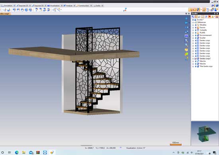Image resolution: width=219 pixels, height=155 pixels.
Task: Click the 3D model preview thumbnail
Action: point(205,133)
